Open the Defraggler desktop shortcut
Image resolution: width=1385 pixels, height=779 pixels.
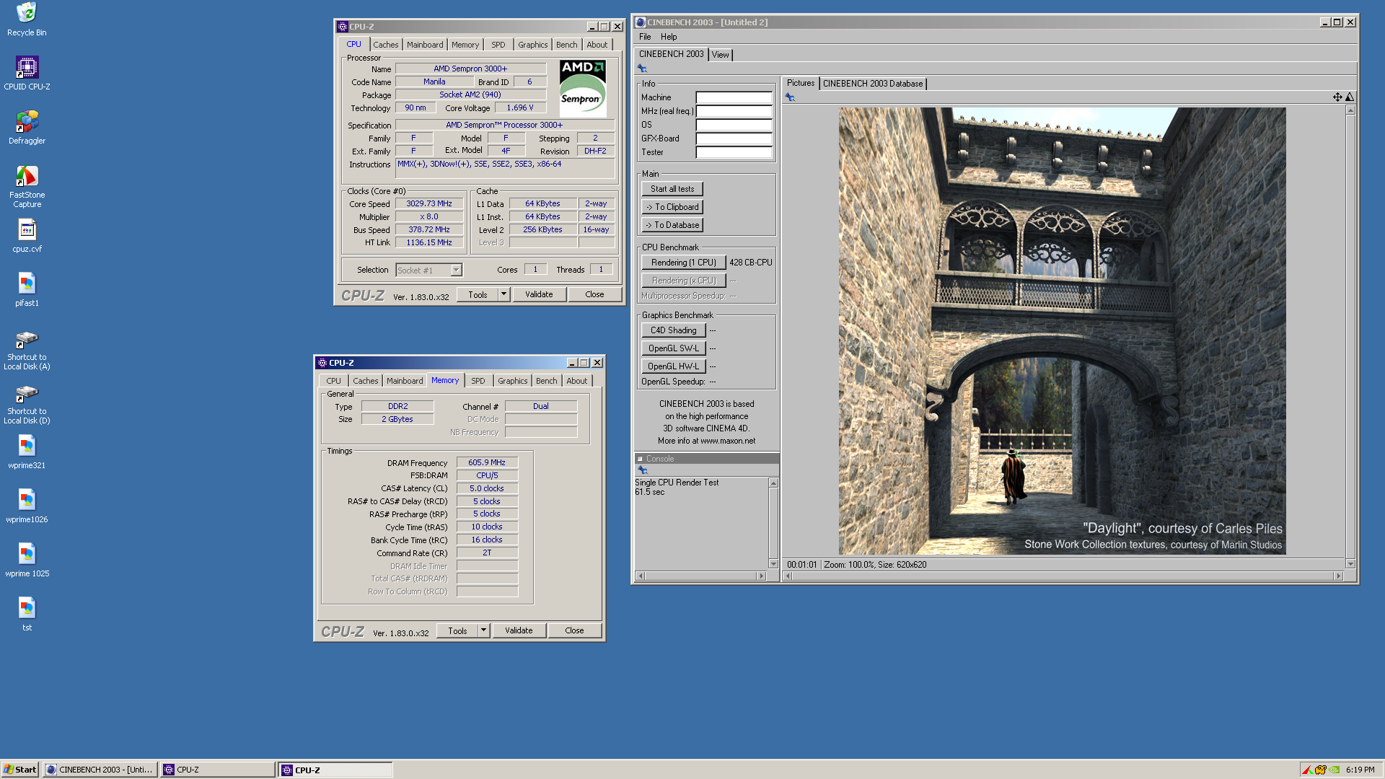27,127
